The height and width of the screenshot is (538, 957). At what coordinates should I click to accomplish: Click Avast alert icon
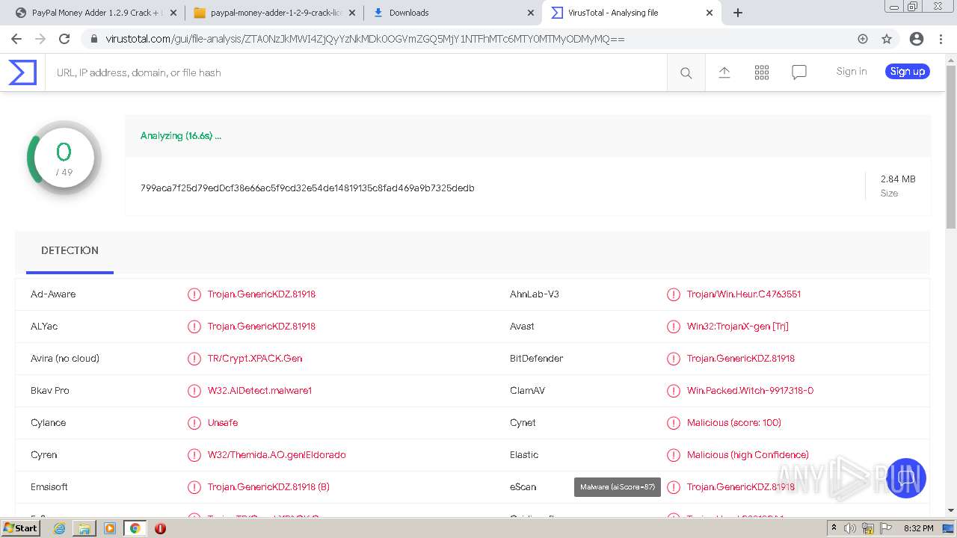(674, 327)
